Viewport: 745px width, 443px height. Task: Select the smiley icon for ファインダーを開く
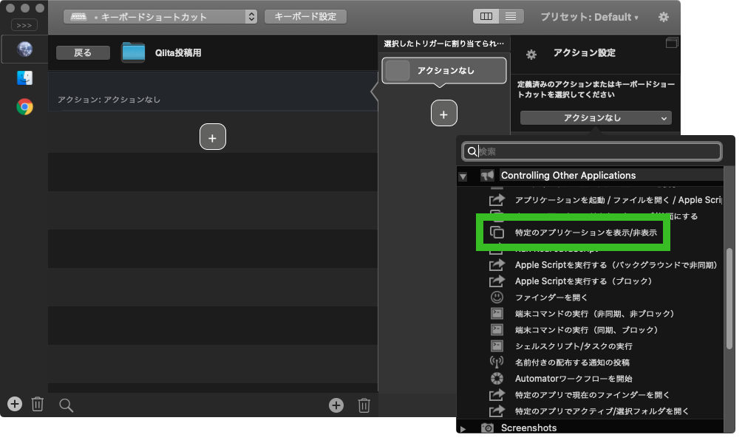tap(497, 297)
